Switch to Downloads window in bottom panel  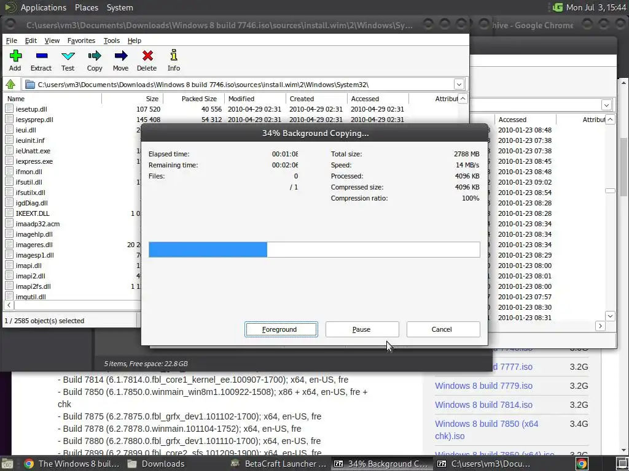[155, 464]
